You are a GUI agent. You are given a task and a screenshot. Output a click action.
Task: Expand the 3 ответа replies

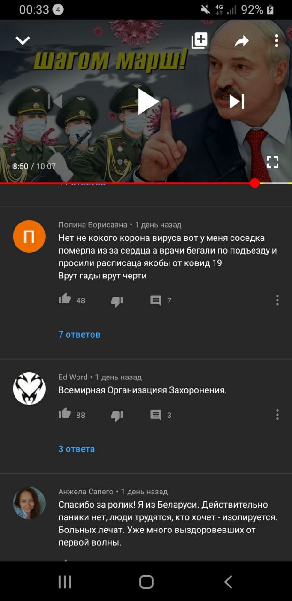pos(77,449)
